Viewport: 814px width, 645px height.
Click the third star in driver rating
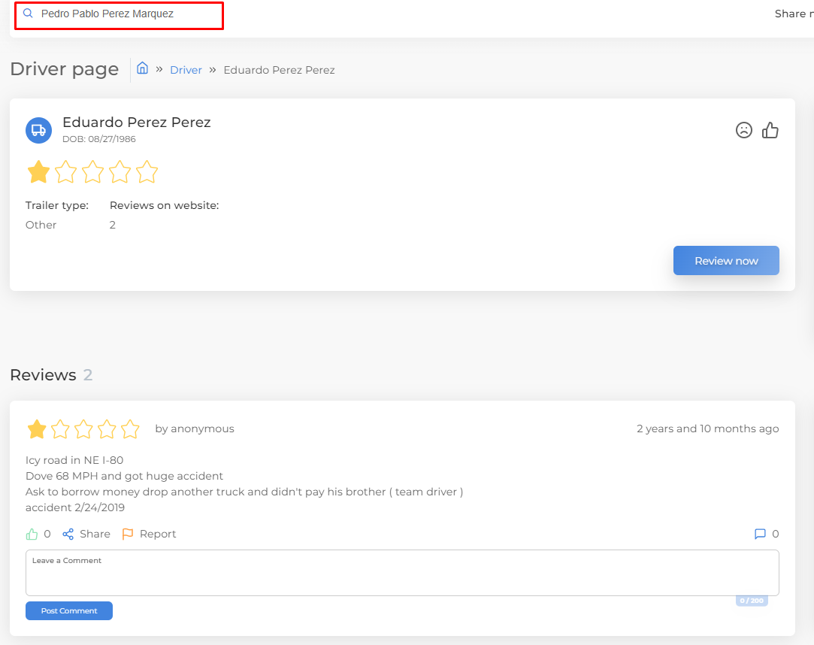[92, 172]
